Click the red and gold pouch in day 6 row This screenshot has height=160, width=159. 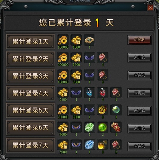[x=116, y=127]
